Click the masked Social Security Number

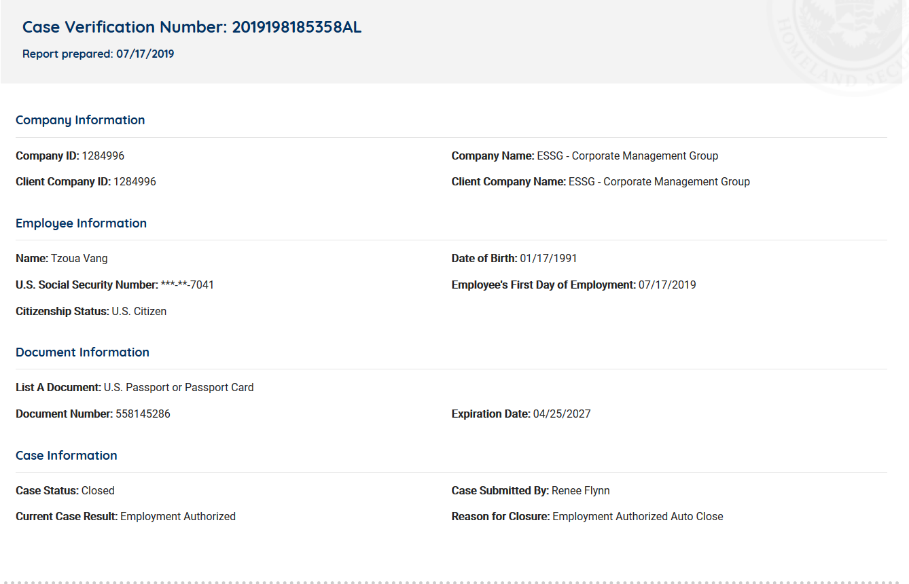[x=187, y=285]
